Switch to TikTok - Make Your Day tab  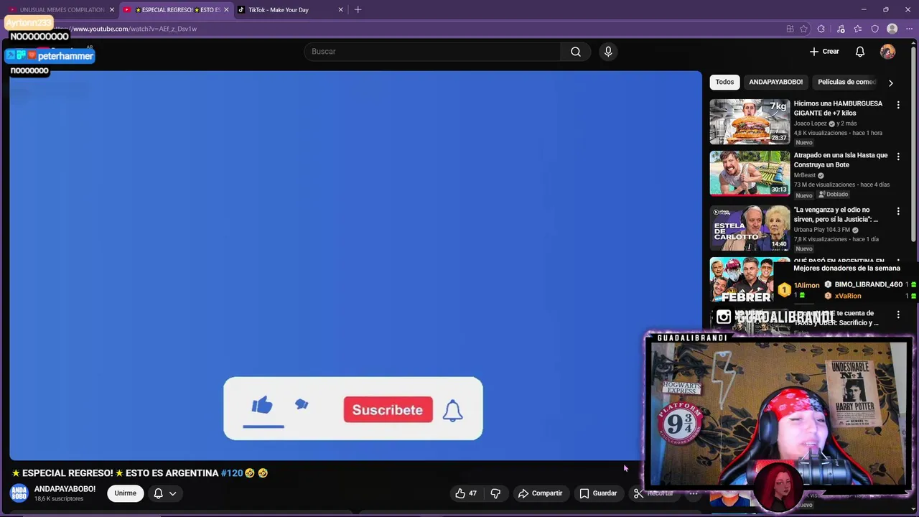[290, 9]
